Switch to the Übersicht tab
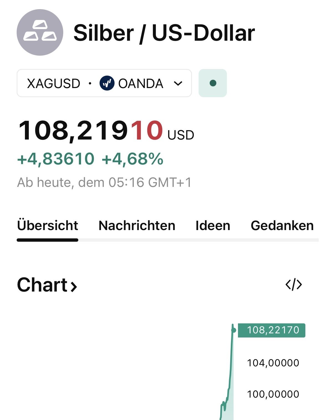Image resolution: width=327 pixels, height=420 pixels. (x=47, y=226)
